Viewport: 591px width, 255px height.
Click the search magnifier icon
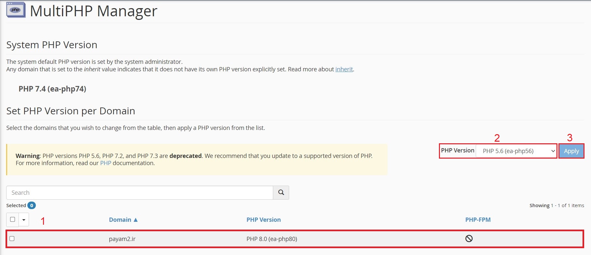click(280, 192)
